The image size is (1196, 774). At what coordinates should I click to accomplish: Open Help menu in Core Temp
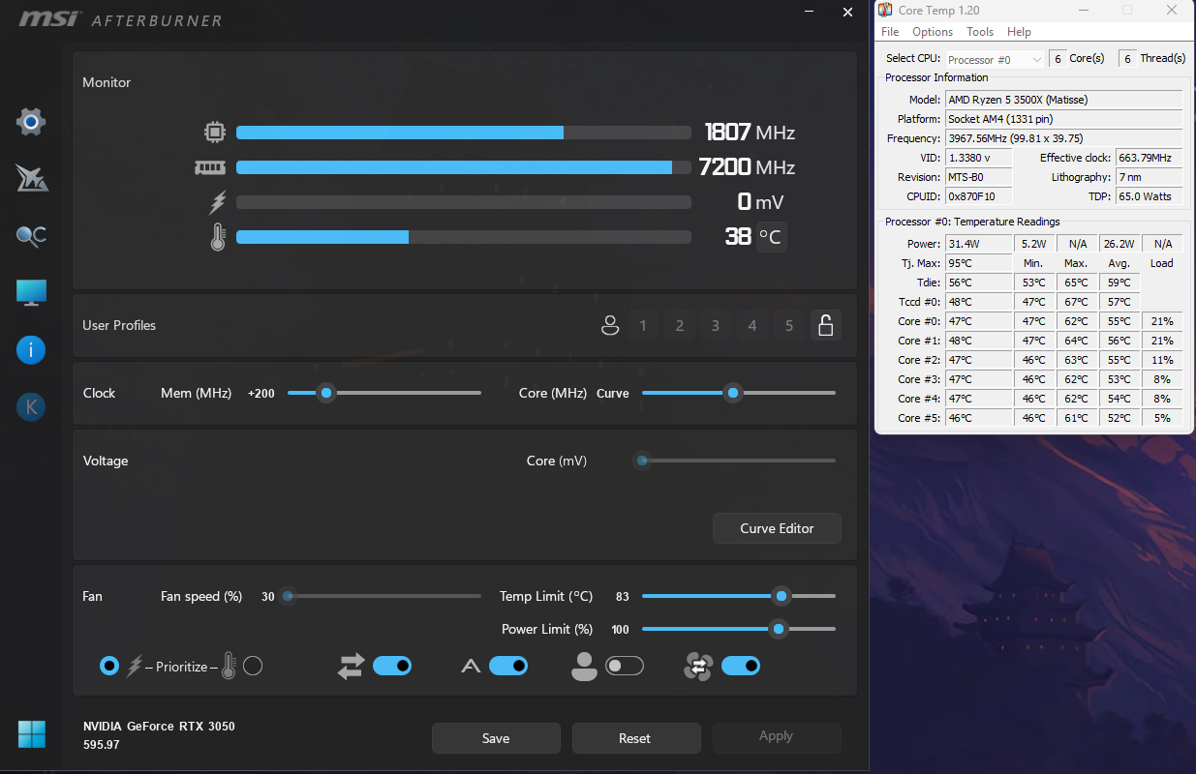pyautogui.click(x=1019, y=32)
